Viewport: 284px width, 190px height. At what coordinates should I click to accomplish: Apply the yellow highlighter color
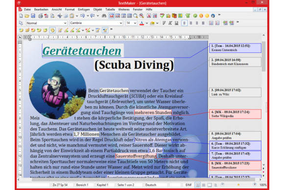point(152,23)
